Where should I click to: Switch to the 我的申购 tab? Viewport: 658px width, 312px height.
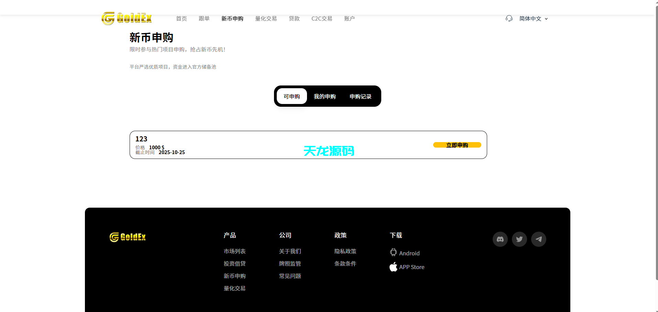(x=324, y=96)
